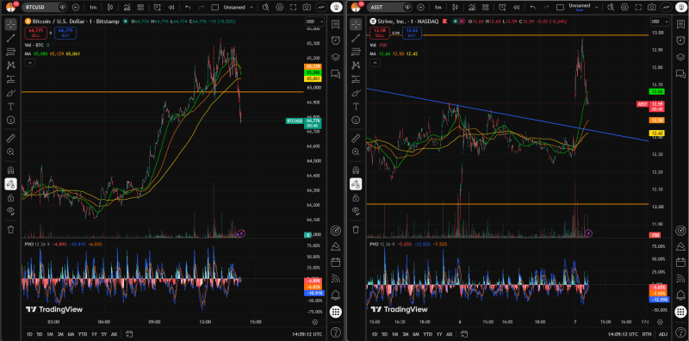Image resolution: width=689 pixels, height=341 pixels.
Task: Toggle Lock All Drawings on the BTCUSD chart
Action: coord(10,198)
